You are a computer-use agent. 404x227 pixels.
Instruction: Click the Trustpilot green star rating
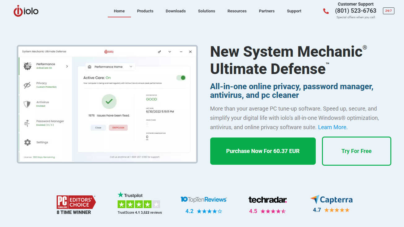(139, 204)
